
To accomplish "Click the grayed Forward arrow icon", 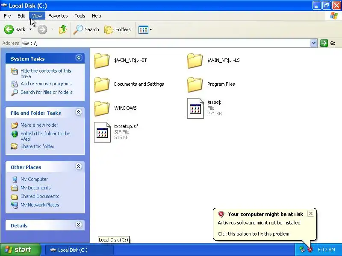I will click(42, 29).
